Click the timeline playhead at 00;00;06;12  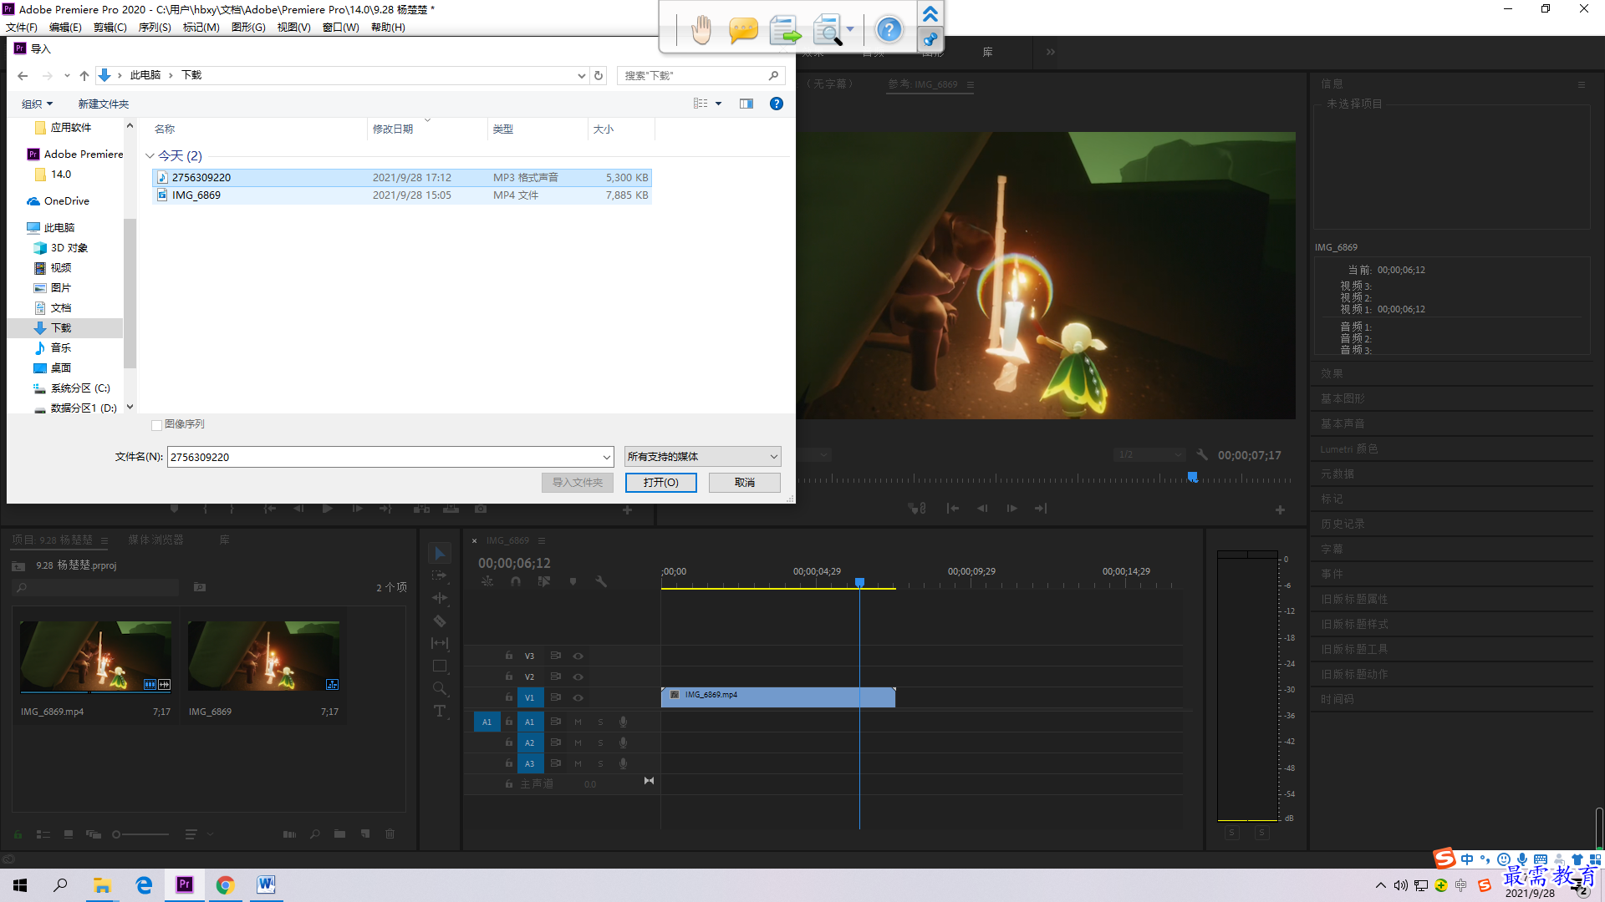tap(859, 582)
